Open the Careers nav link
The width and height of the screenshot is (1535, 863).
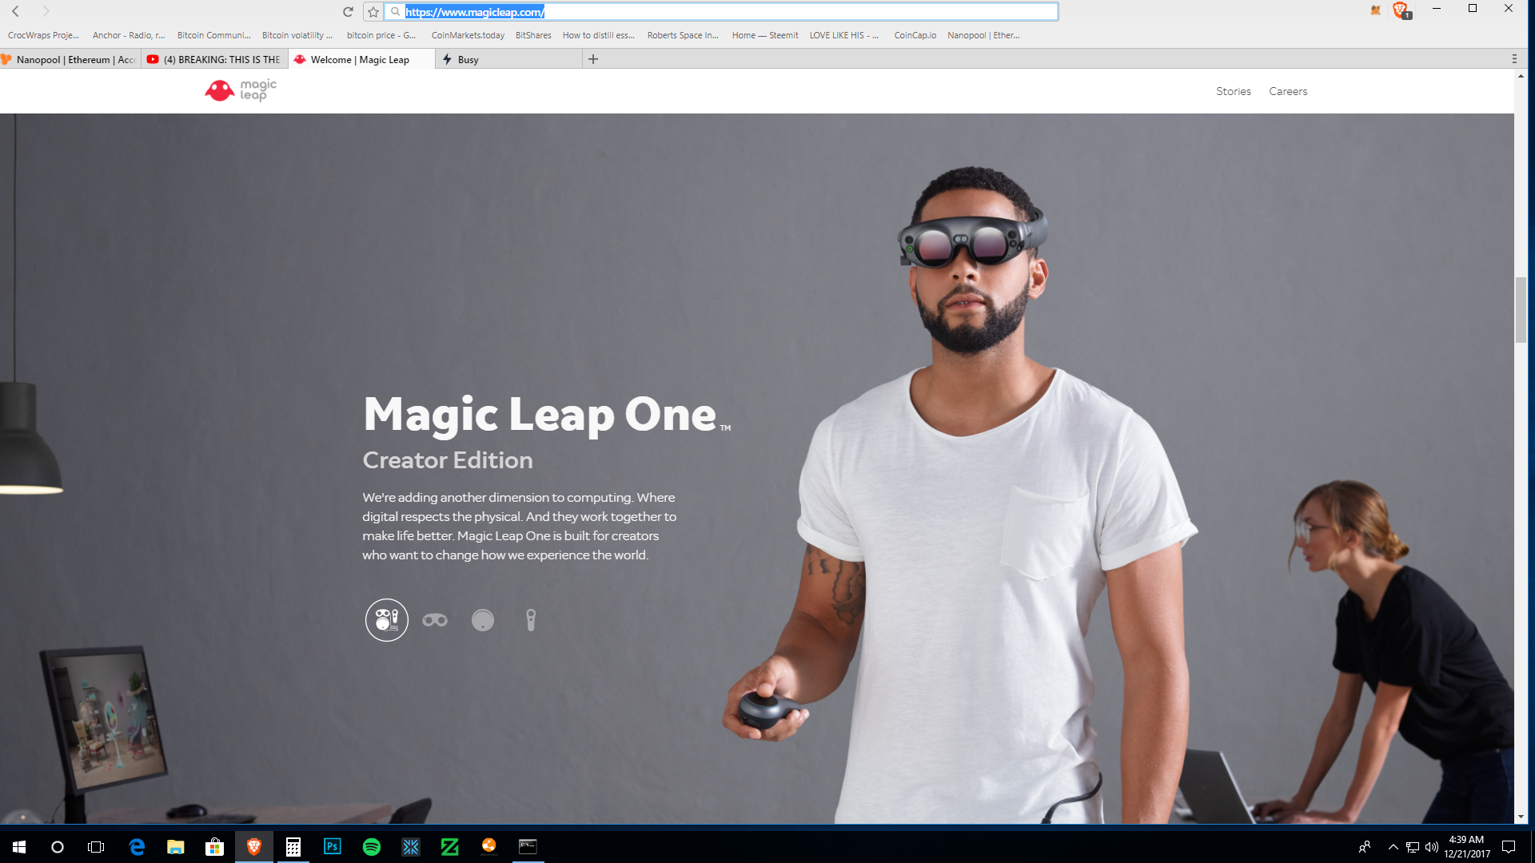(x=1288, y=91)
